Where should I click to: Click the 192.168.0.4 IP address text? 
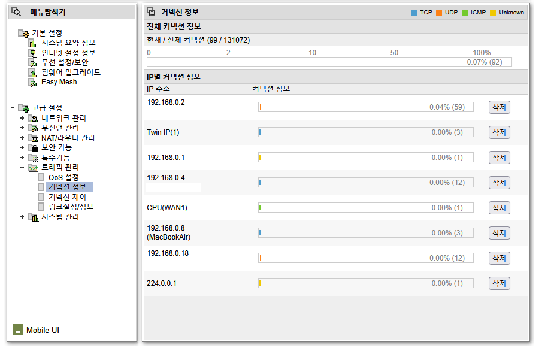(x=166, y=178)
